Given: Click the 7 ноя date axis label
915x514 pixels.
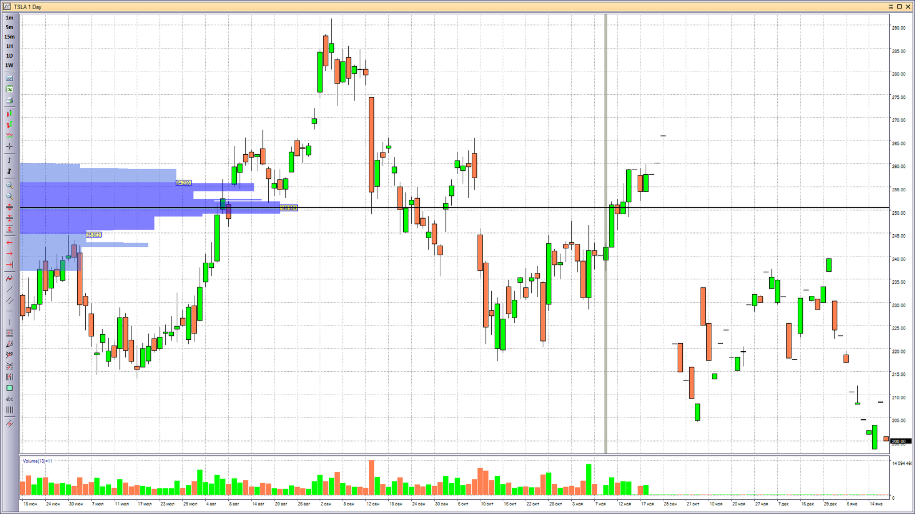Looking at the screenshot, I should tap(600, 504).
